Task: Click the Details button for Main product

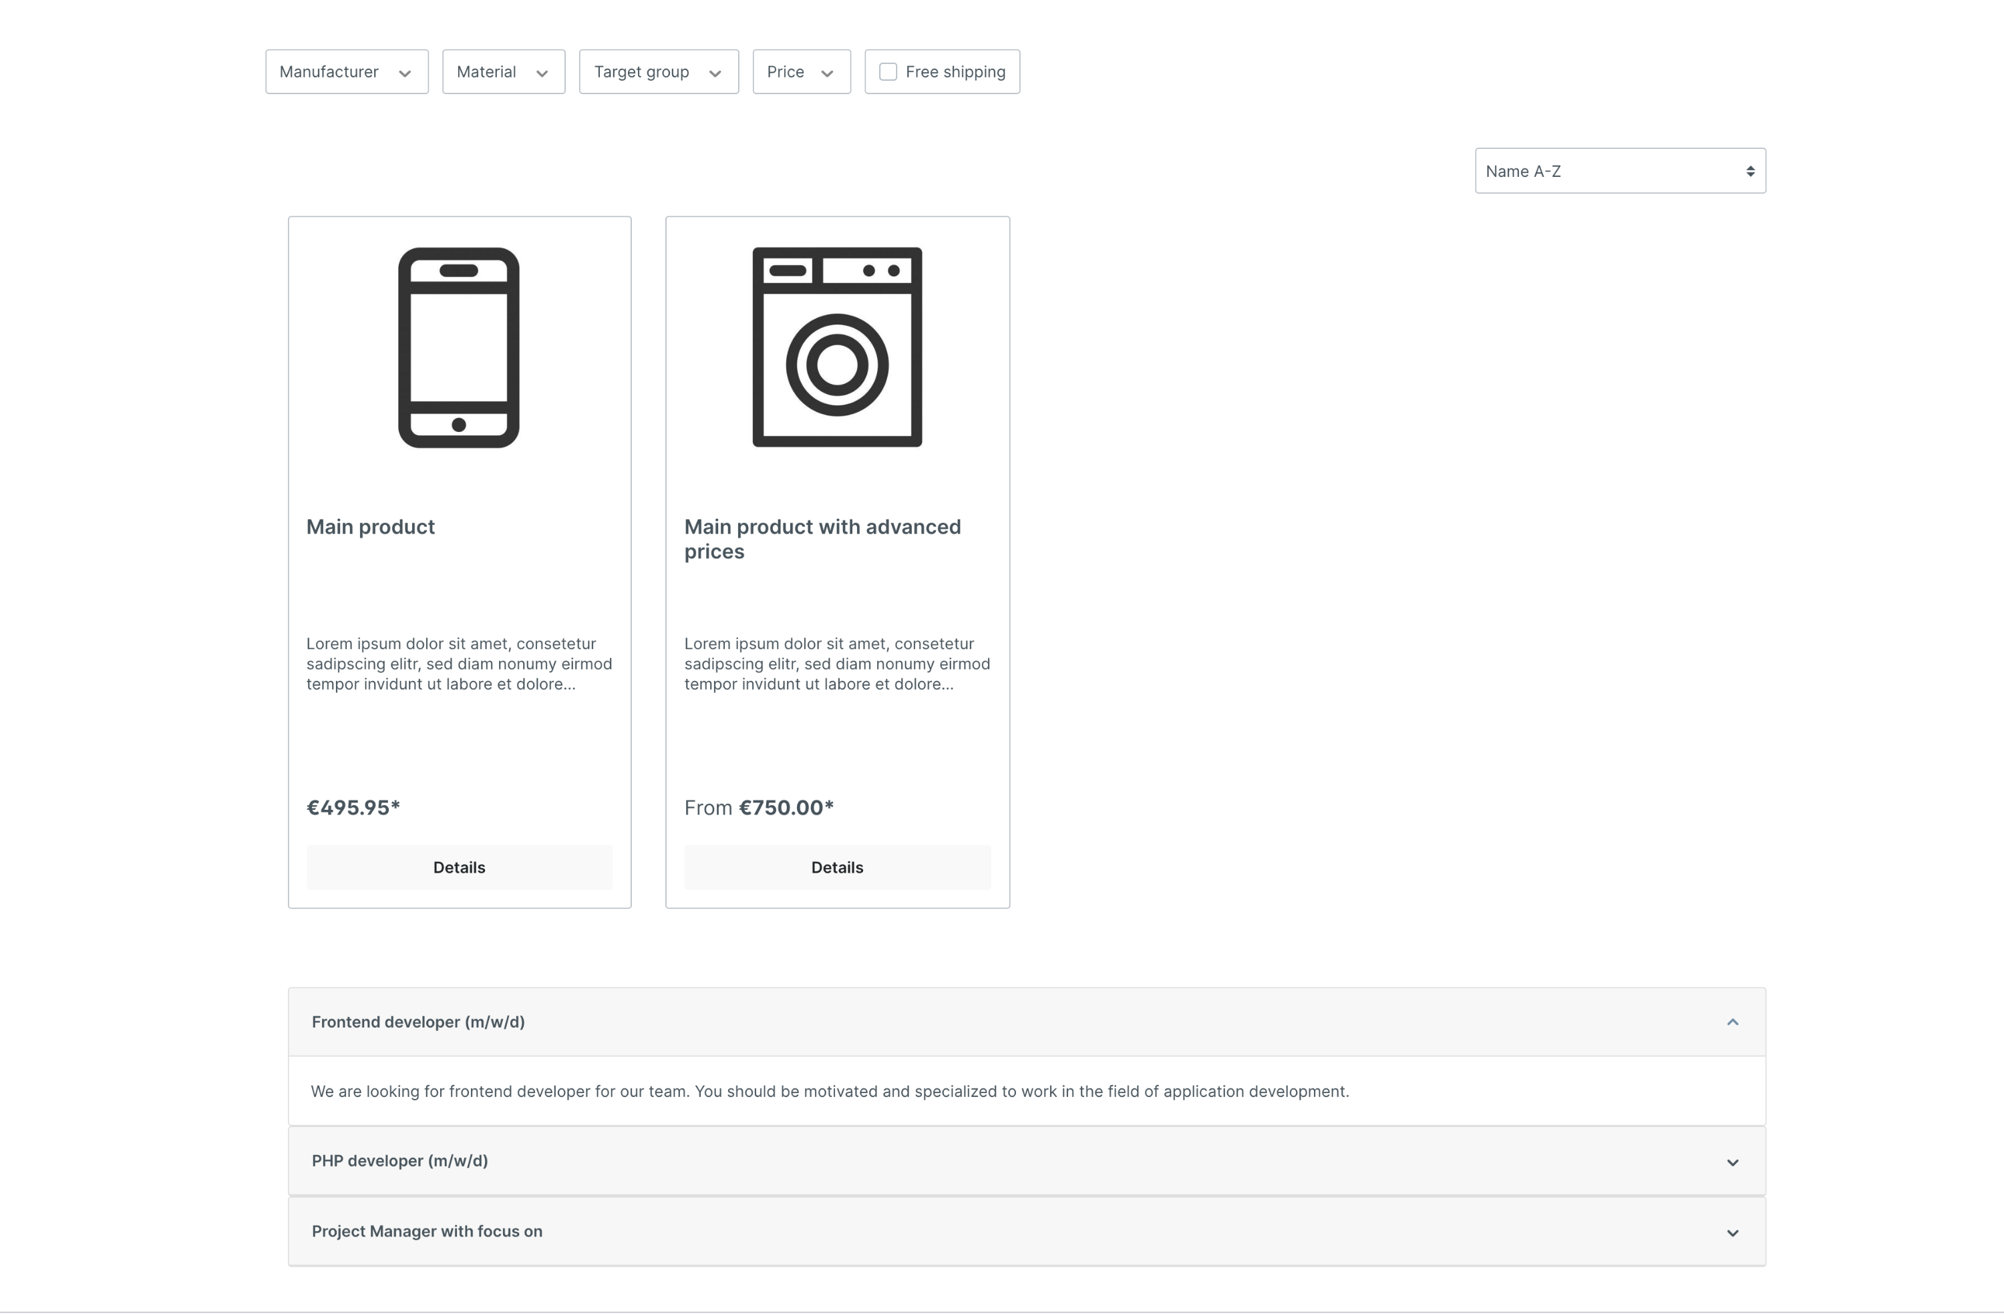Action: (x=458, y=867)
